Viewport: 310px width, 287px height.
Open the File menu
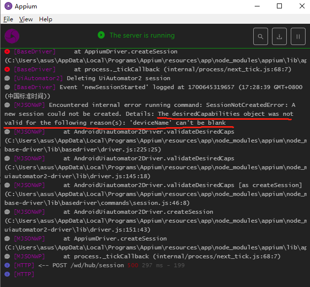pos(8,19)
